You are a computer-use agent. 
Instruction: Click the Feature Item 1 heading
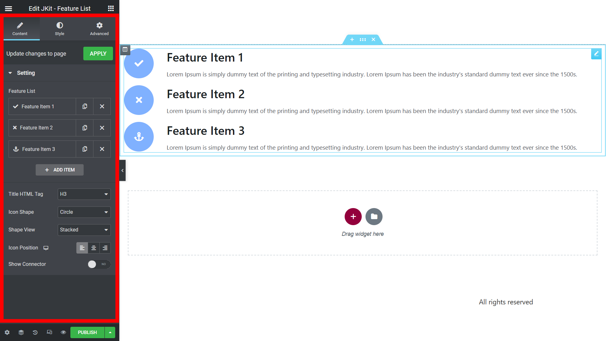pos(205,58)
